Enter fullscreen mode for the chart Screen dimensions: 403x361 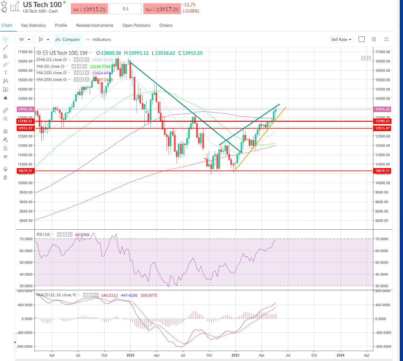pyautogui.click(x=386, y=39)
